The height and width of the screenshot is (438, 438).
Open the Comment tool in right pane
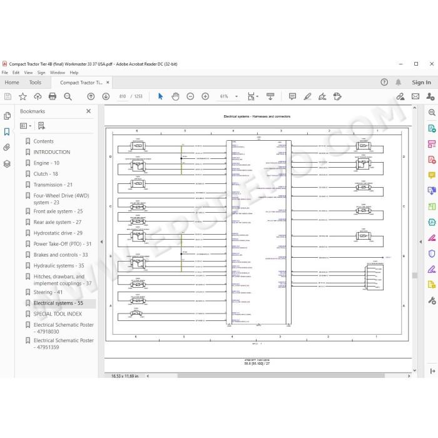point(432,175)
